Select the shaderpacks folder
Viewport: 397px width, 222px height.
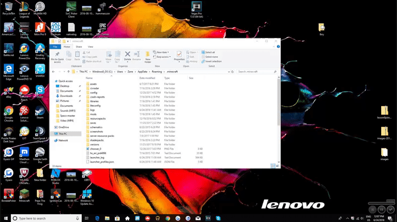point(97,140)
